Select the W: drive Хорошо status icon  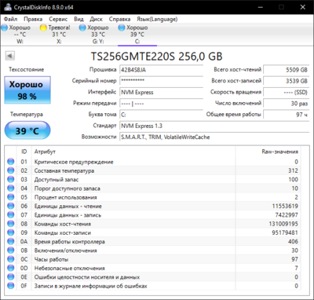tap(5, 27)
